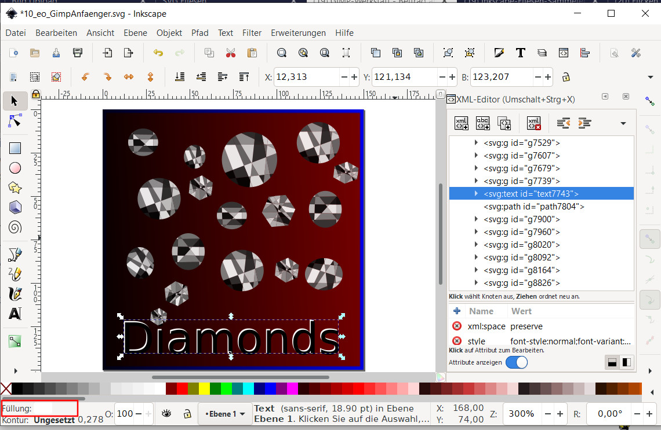Toggle the width-height lock icon
Image resolution: width=661 pixels, height=430 pixels.
click(x=566, y=77)
